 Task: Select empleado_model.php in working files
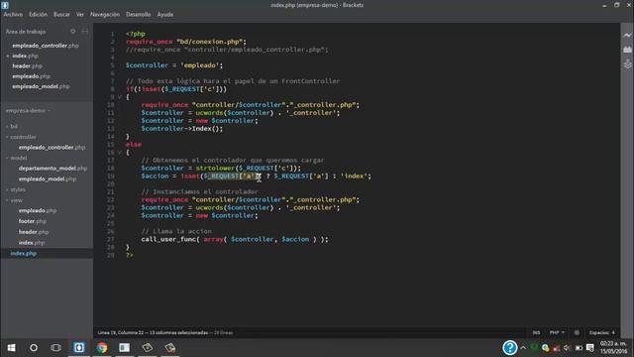tap(41, 86)
